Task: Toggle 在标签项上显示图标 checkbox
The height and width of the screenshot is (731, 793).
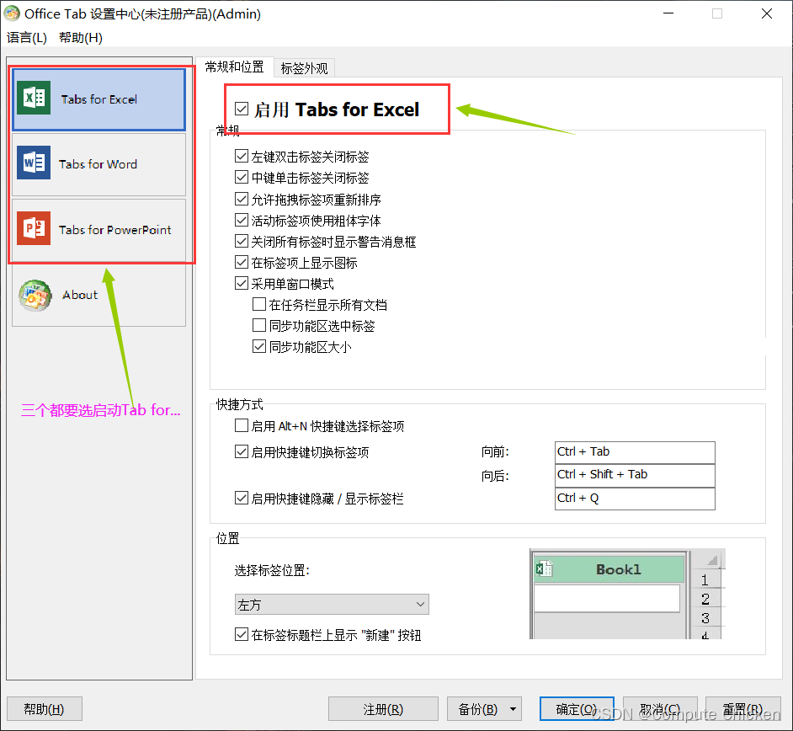Action: point(242,262)
